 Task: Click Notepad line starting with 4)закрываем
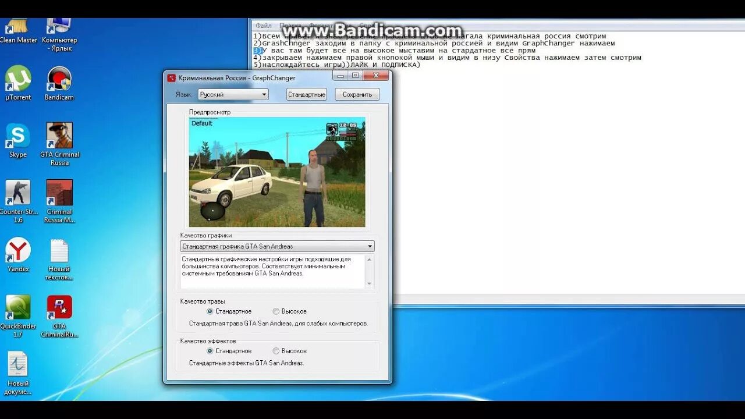tap(447, 58)
